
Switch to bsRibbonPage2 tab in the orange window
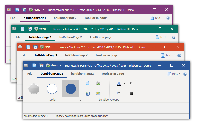pos(76,55)
